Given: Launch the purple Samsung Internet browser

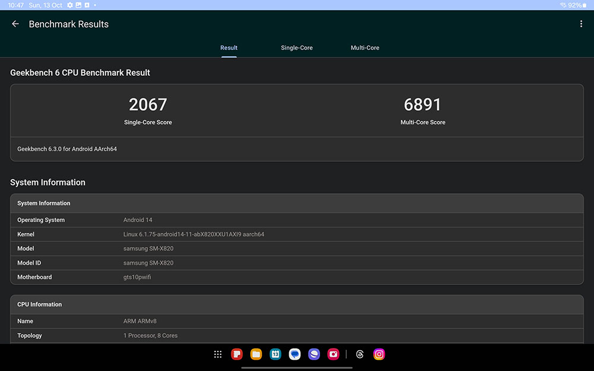Looking at the screenshot, I should [314, 354].
